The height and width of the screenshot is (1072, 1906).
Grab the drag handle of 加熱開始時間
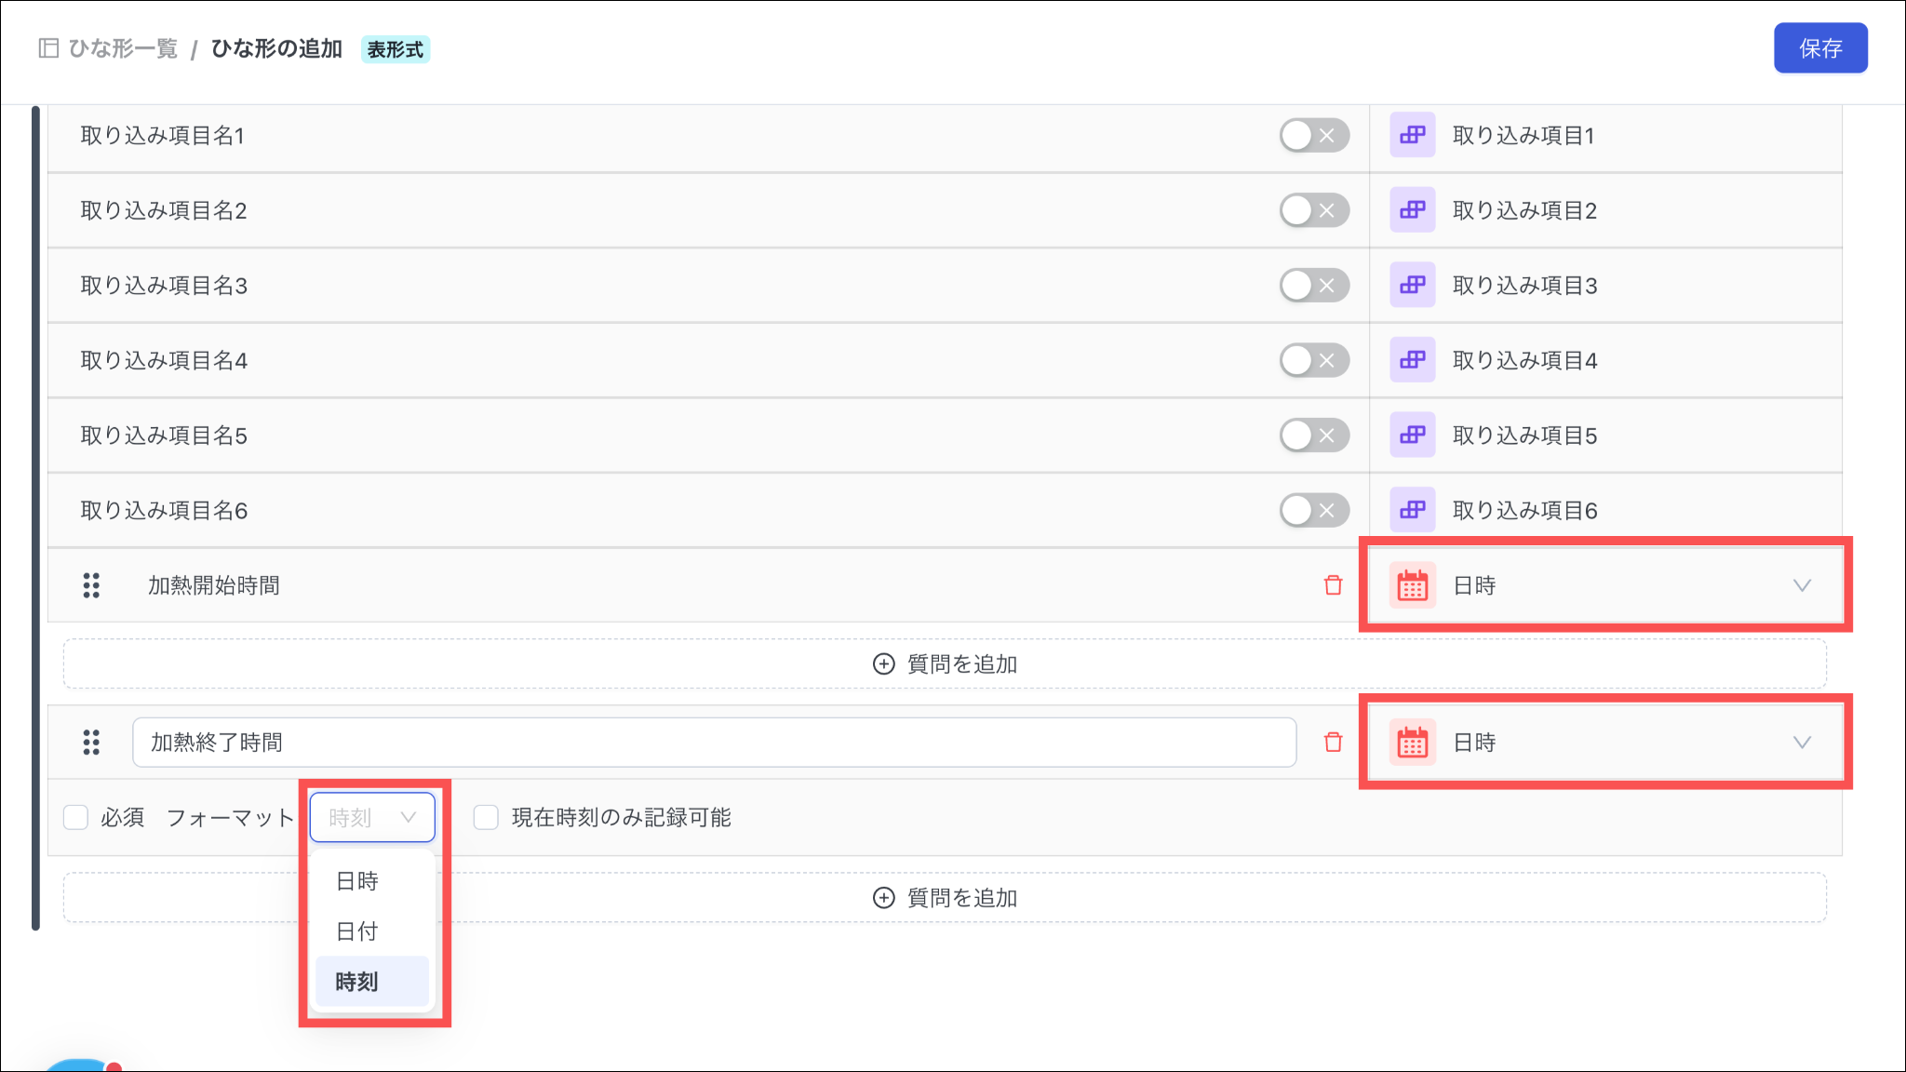[x=91, y=585]
